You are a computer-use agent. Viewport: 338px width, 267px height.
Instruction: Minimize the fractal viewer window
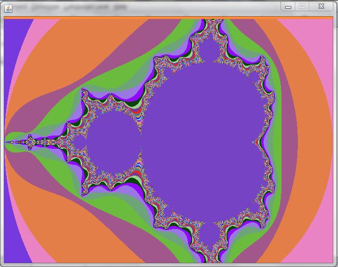[x=288, y=7]
